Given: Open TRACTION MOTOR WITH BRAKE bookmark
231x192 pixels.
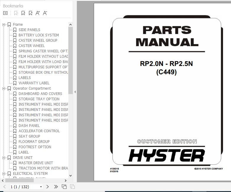Looking at the screenshot, I should pos(43,168).
